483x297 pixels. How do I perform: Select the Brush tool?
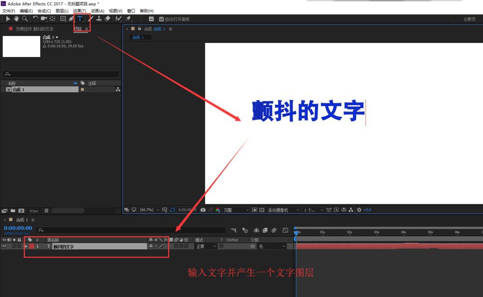pos(90,18)
